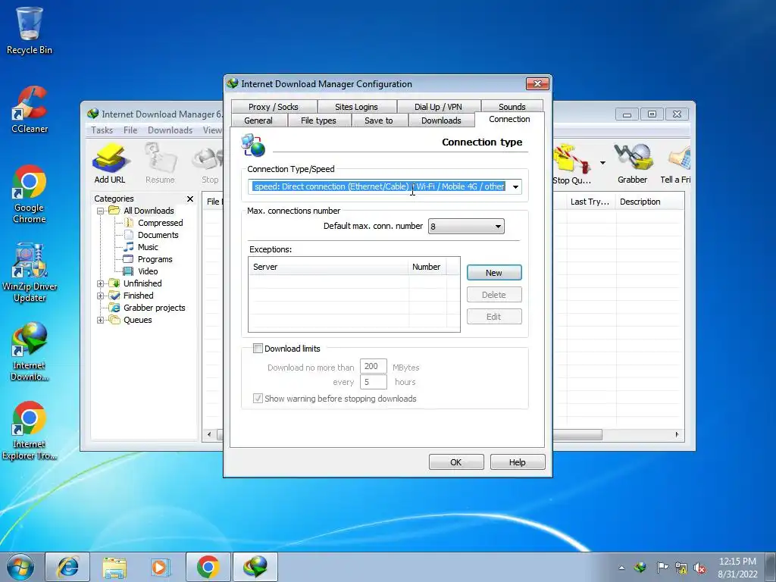Click the New exception button

coord(494,273)
